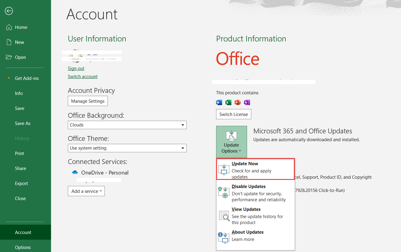Click the Switch License button
The width and height of the screenshot is (401, 252).
pos(234,114)
